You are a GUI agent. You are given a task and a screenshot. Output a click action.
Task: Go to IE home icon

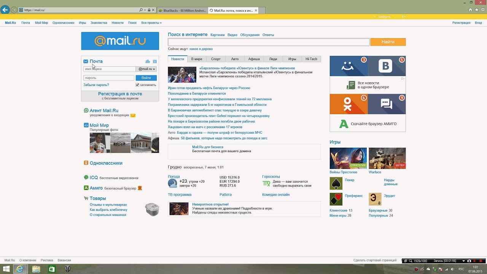[471, 10]
